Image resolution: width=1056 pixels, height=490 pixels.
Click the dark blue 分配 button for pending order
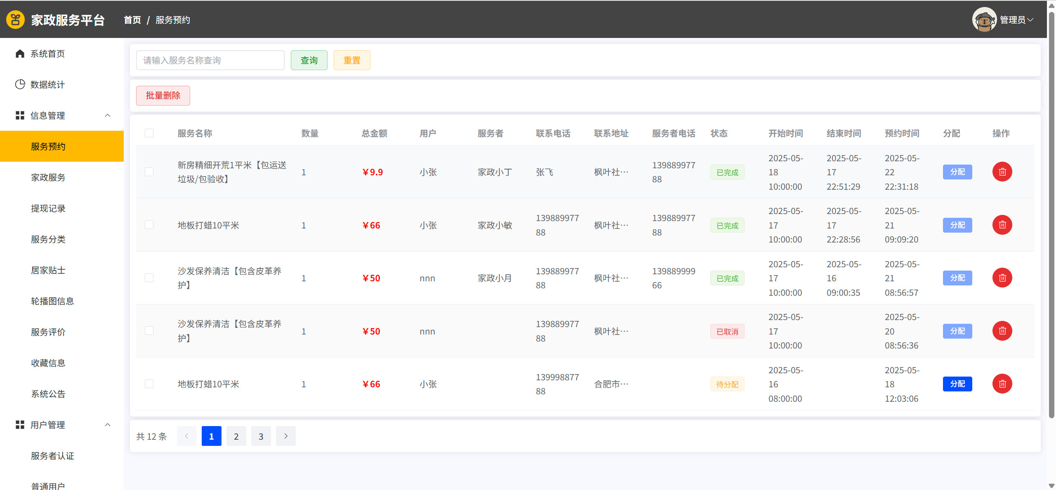957,384
